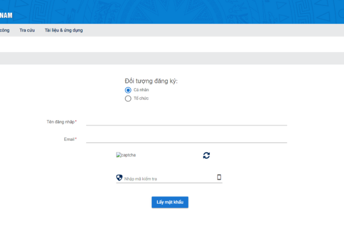Click the 'Email' field label

click(69, 139)
